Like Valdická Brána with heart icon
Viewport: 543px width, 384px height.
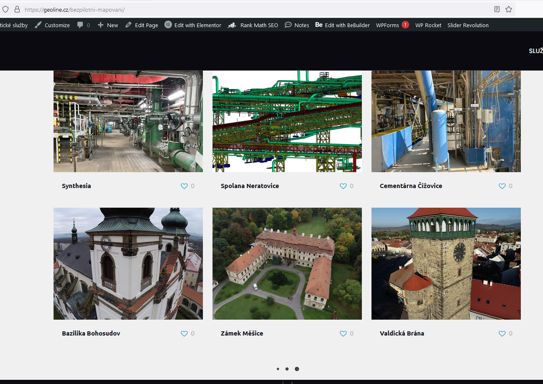click(502, 333)
